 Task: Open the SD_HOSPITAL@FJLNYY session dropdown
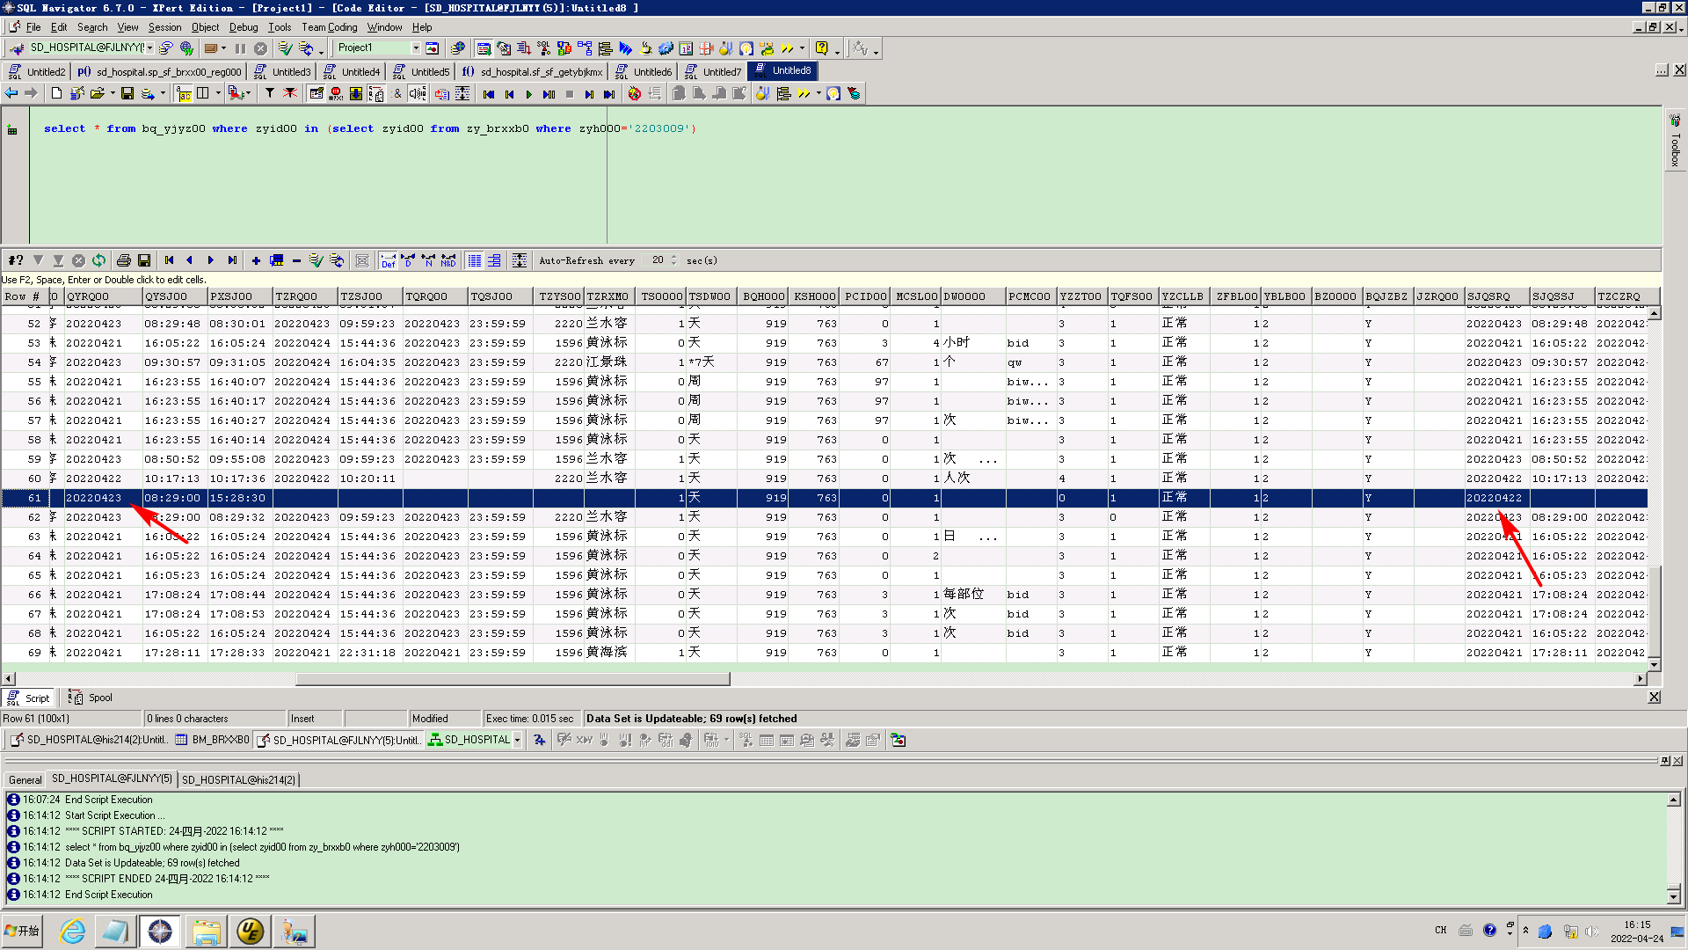click(x=149, y=47)
